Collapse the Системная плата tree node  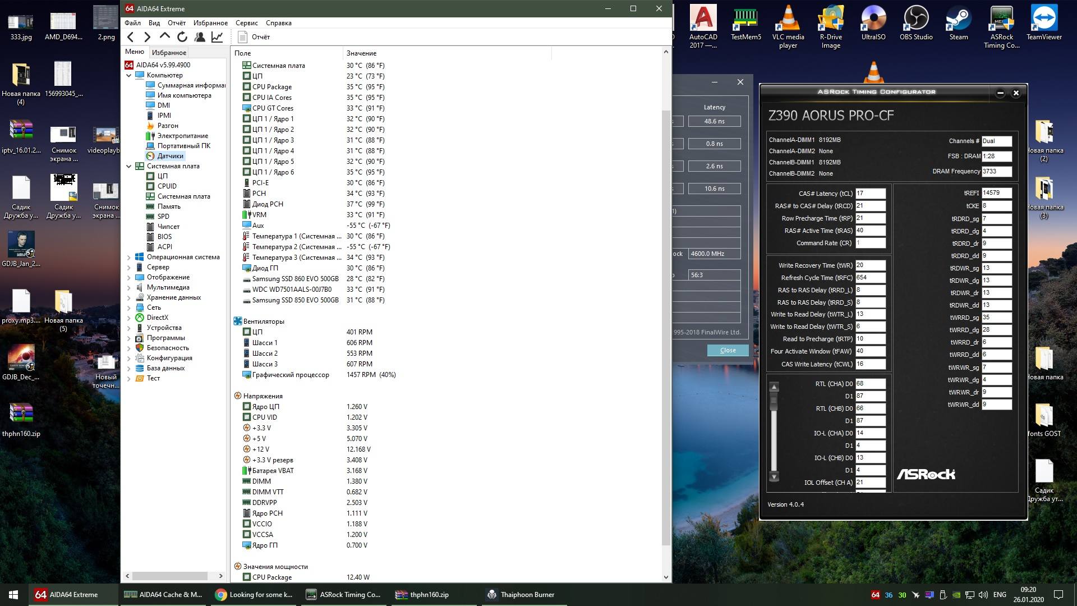point(129,166)
